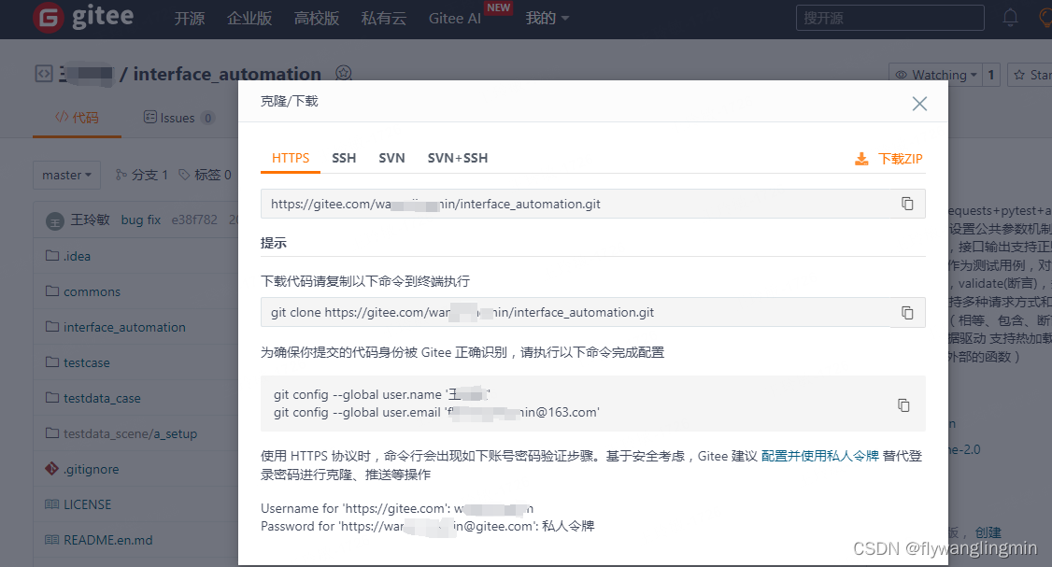The height and width of the screenshot is (567, 1052).
Task: Open the 代码 tab
Action: 78,118
